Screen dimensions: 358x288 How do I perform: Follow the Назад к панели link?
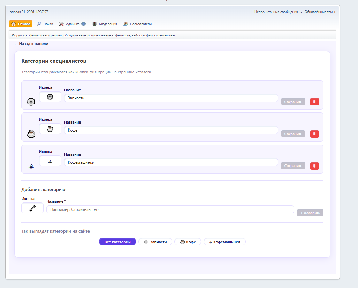click(x=31, y=44)
